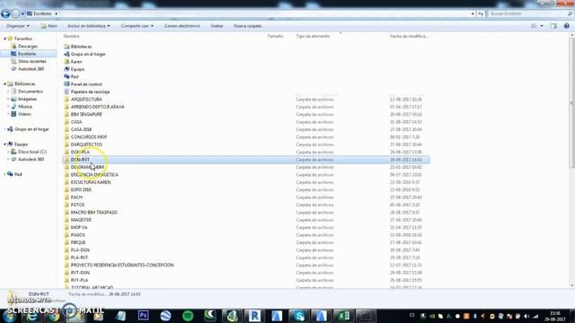Expand the Imágenes library node
This screenshot has height=323, width=575.
[8, 100]
